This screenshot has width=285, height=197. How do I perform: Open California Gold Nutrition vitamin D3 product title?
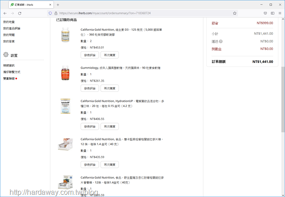point(121,32)
